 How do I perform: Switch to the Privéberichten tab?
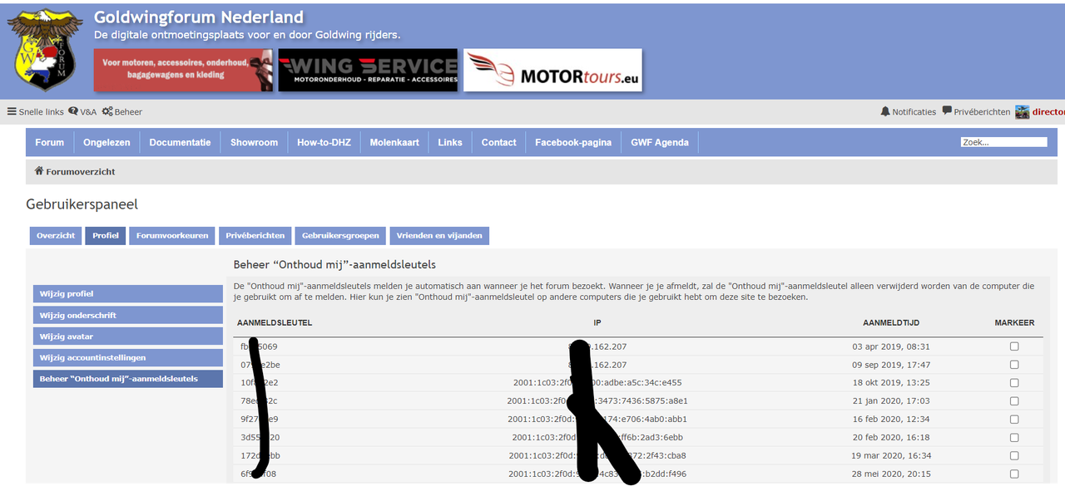coord(255,236)
